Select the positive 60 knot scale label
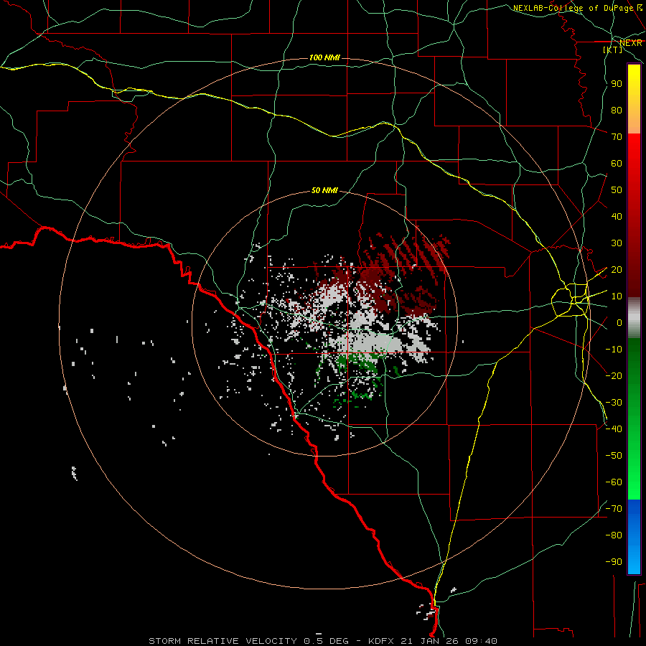 tap(617, 164)
